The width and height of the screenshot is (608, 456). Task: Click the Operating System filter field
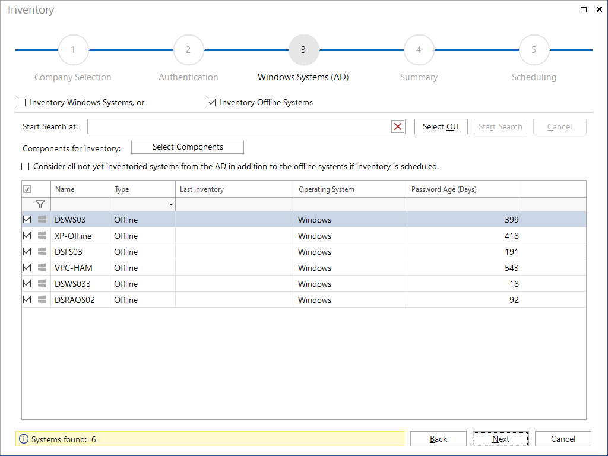pos(350,204)
